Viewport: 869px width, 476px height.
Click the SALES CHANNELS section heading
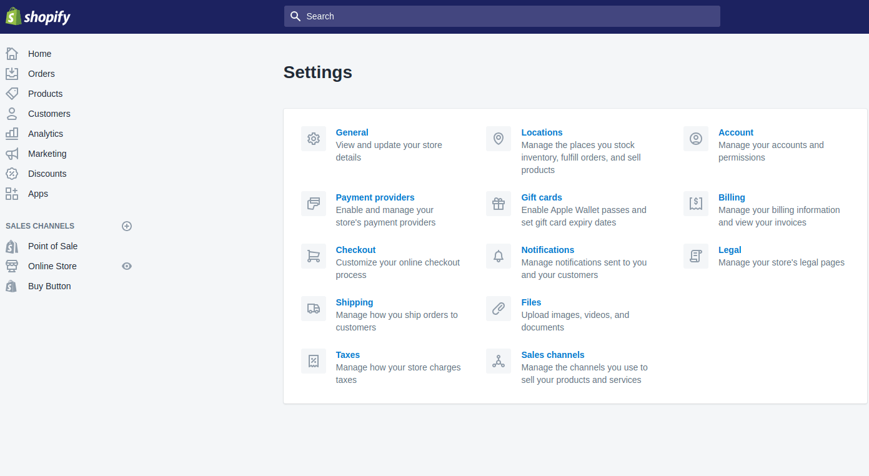(40, 226)
